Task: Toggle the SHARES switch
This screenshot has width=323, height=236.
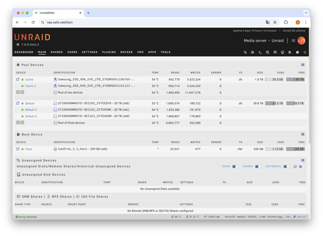Action: [258, 167]
